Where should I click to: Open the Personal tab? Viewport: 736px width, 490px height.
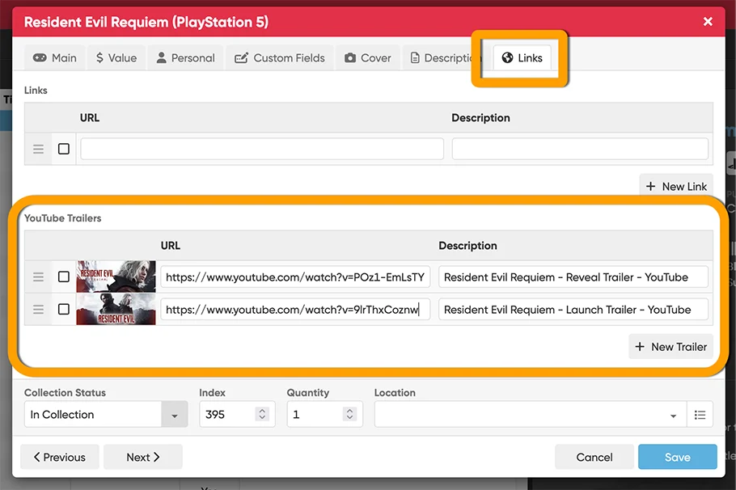[185, 58]
